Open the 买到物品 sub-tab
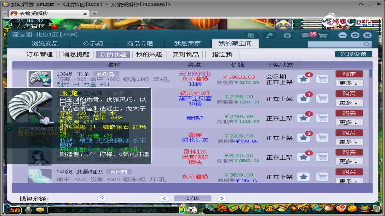385x216 pixels. point(186,54)
